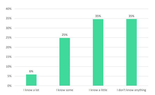Click the 25% y-axis tick label
Image resolution: width=155 pixels, height=95 pixels.
tap(9, 38)
